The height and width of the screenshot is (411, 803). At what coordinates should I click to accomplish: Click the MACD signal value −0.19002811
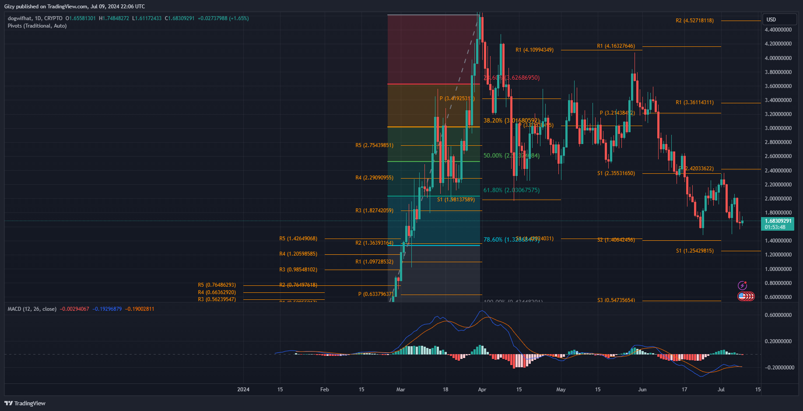pyautogui.click(x=140, y=309)
